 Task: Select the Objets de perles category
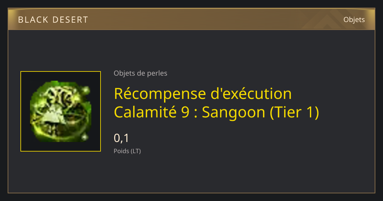(140, 73)
